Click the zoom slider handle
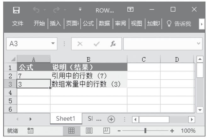This screenshot has height=139, width=208. click(145, 131)
